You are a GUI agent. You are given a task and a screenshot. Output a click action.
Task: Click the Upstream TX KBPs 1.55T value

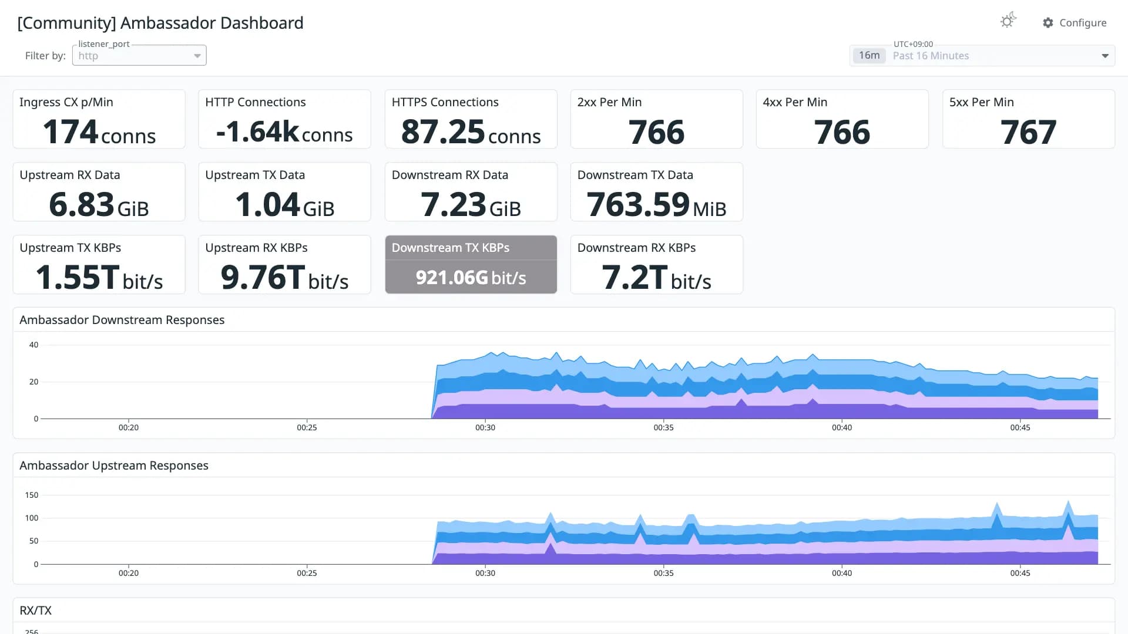[99, 278]
